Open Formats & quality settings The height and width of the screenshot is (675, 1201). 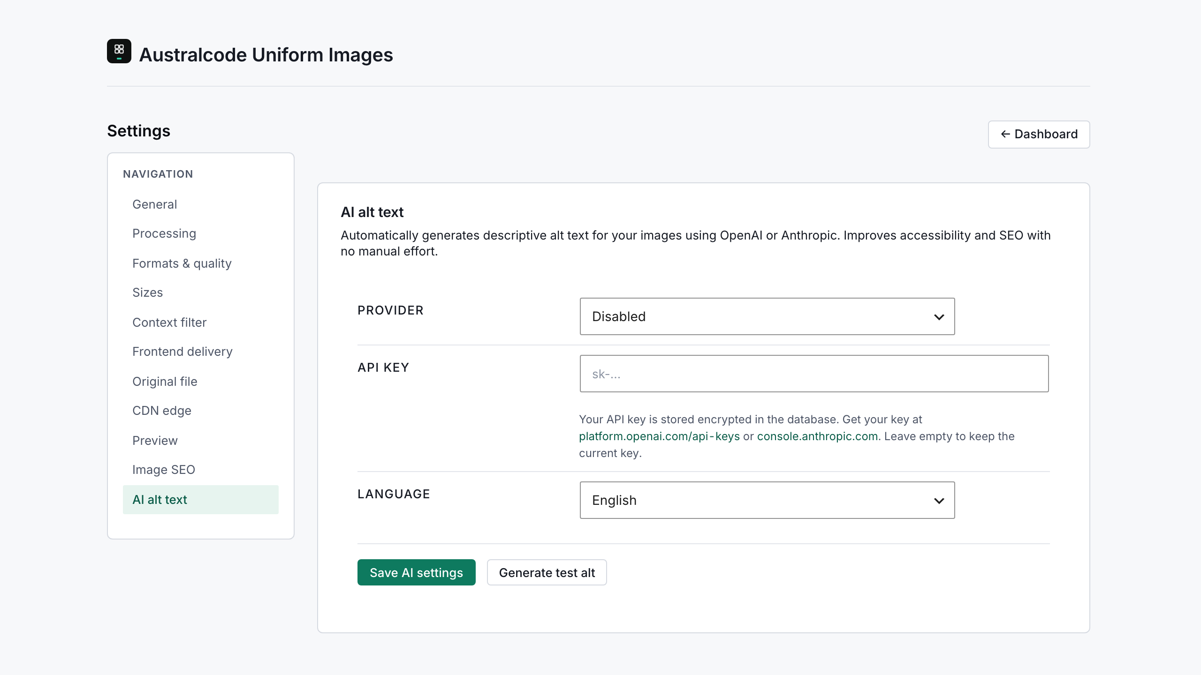[201, 263]
